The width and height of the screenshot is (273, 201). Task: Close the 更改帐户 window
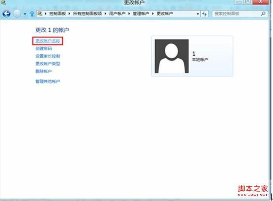[260, 2]
